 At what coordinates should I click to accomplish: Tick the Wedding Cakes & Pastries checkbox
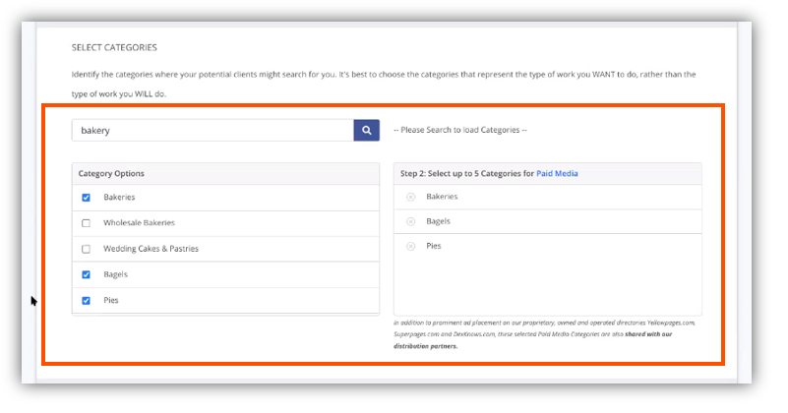87,249
